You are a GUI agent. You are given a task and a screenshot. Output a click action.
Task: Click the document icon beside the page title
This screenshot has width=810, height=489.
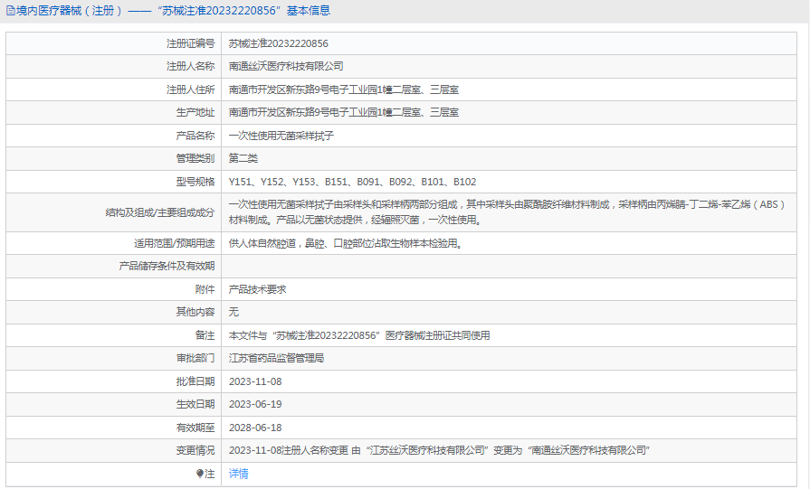coord(10,11)
